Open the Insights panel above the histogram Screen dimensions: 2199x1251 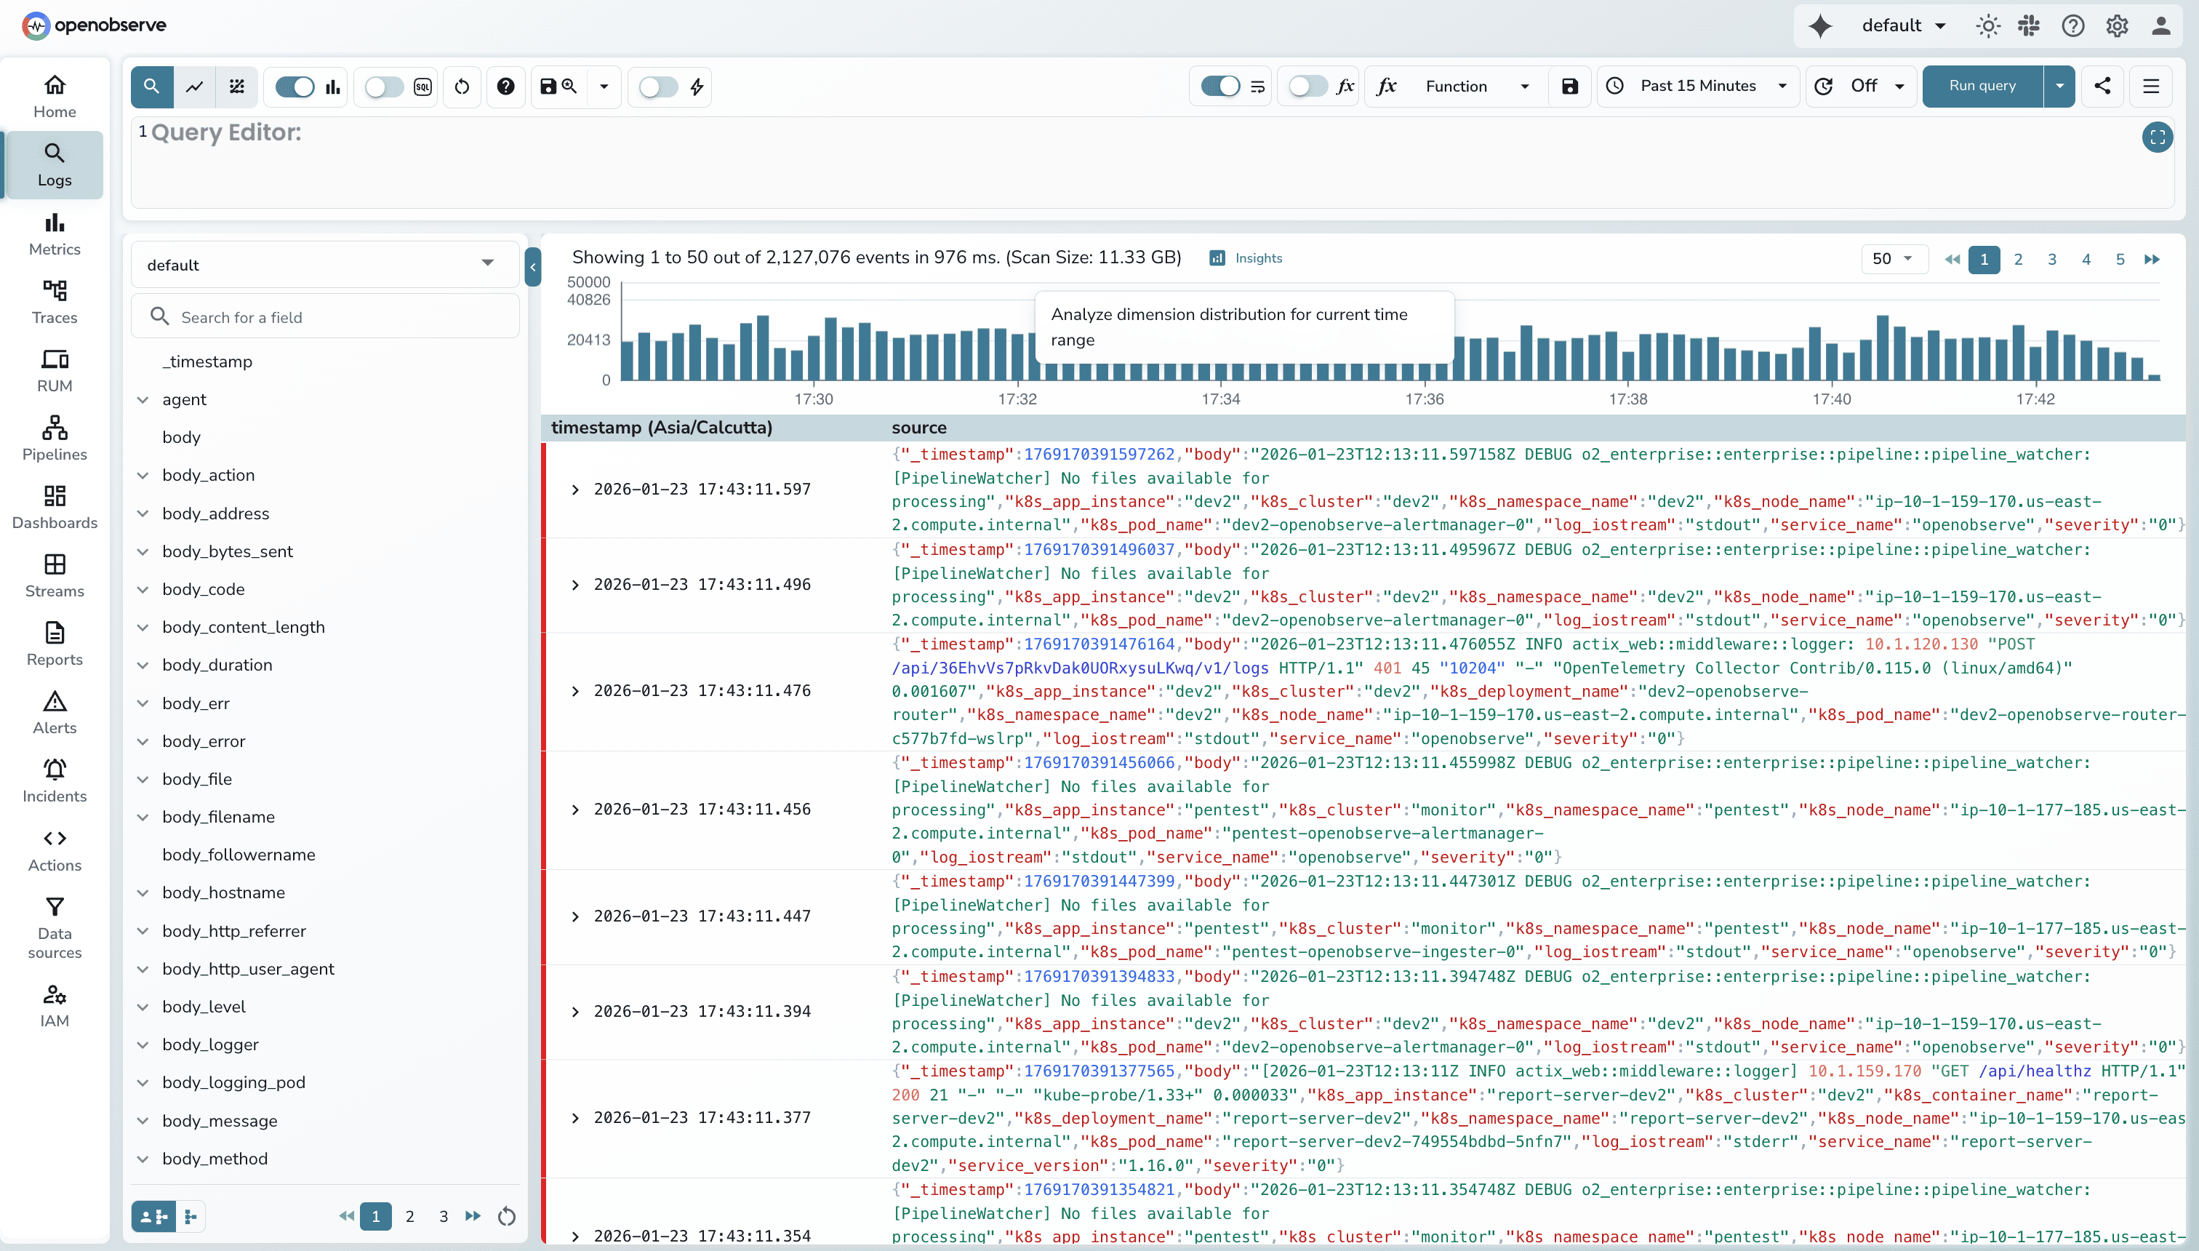point(1246,257)
